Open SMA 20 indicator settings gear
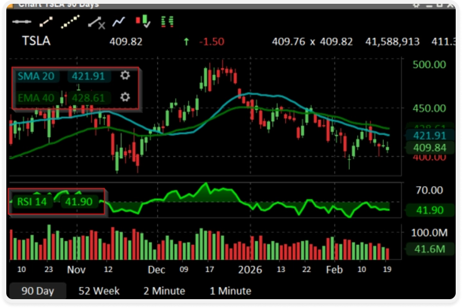The width and height of the screenshot is (462, 308). tap(125, 76)
